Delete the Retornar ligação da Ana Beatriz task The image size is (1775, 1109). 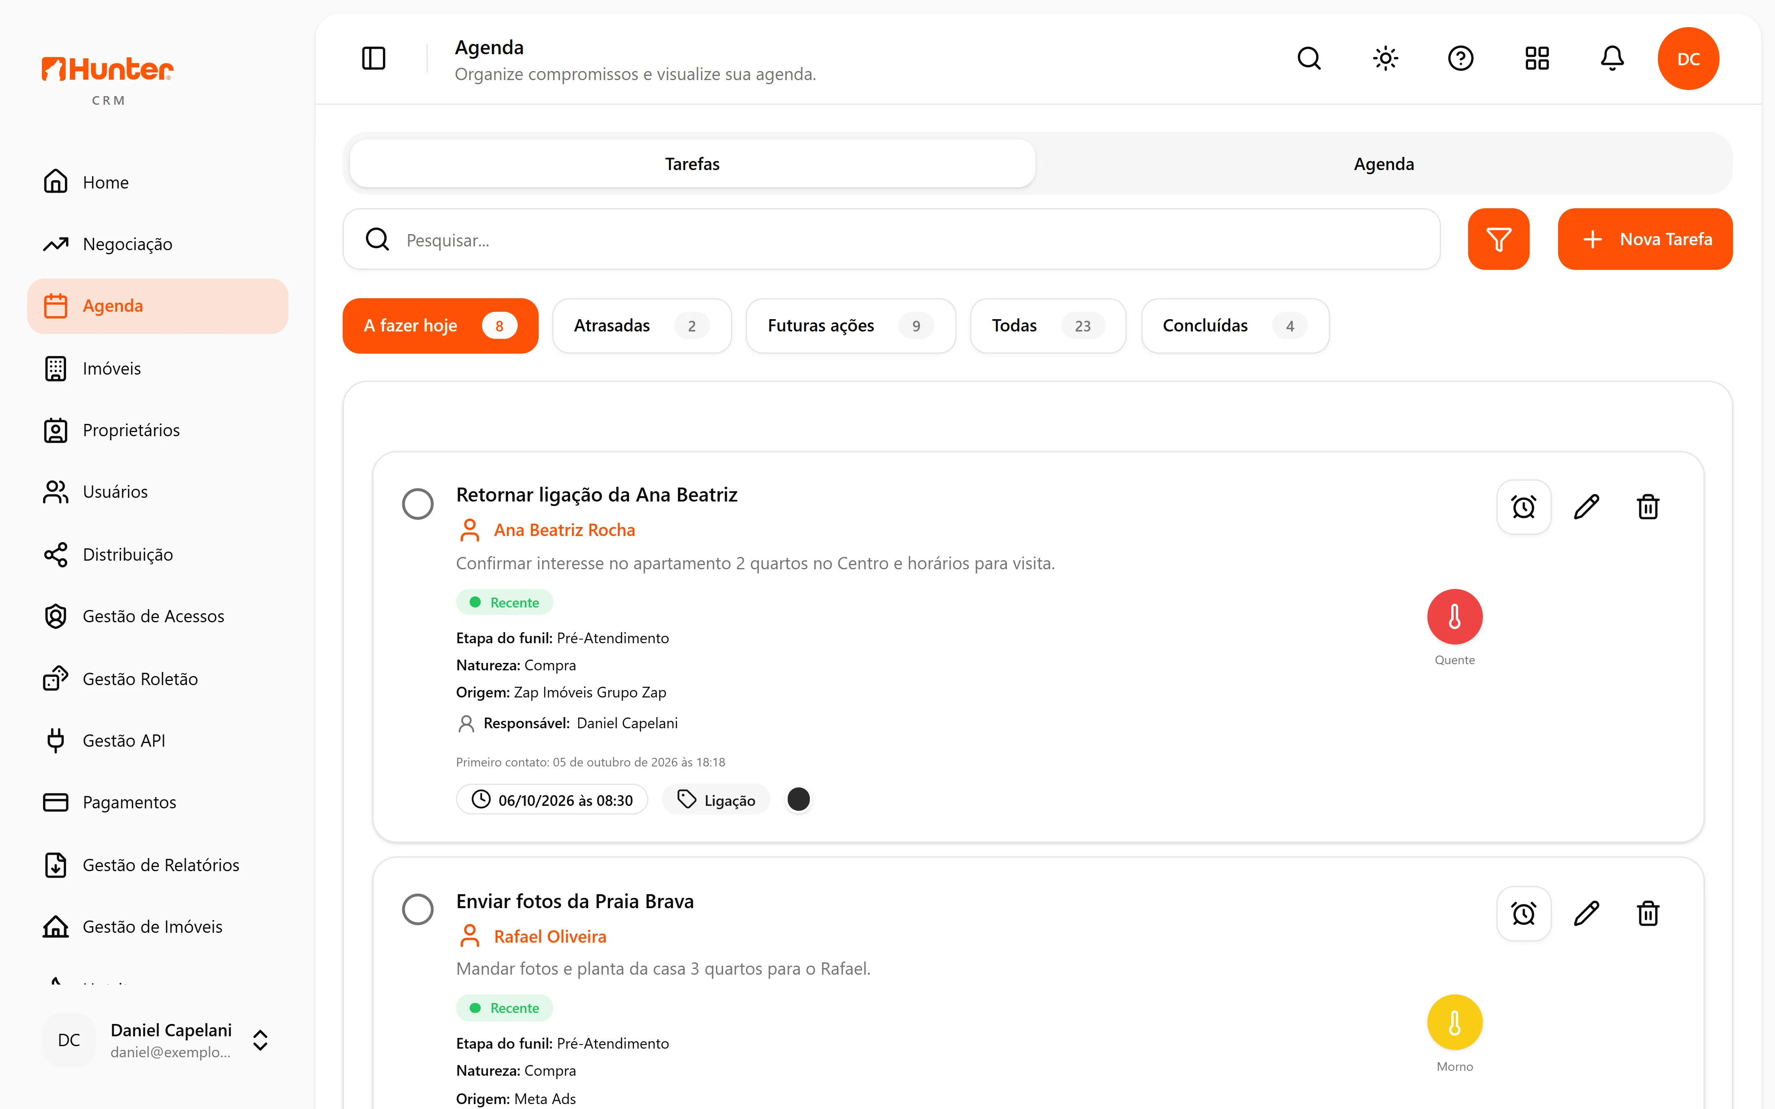(x=1647, y=507)
